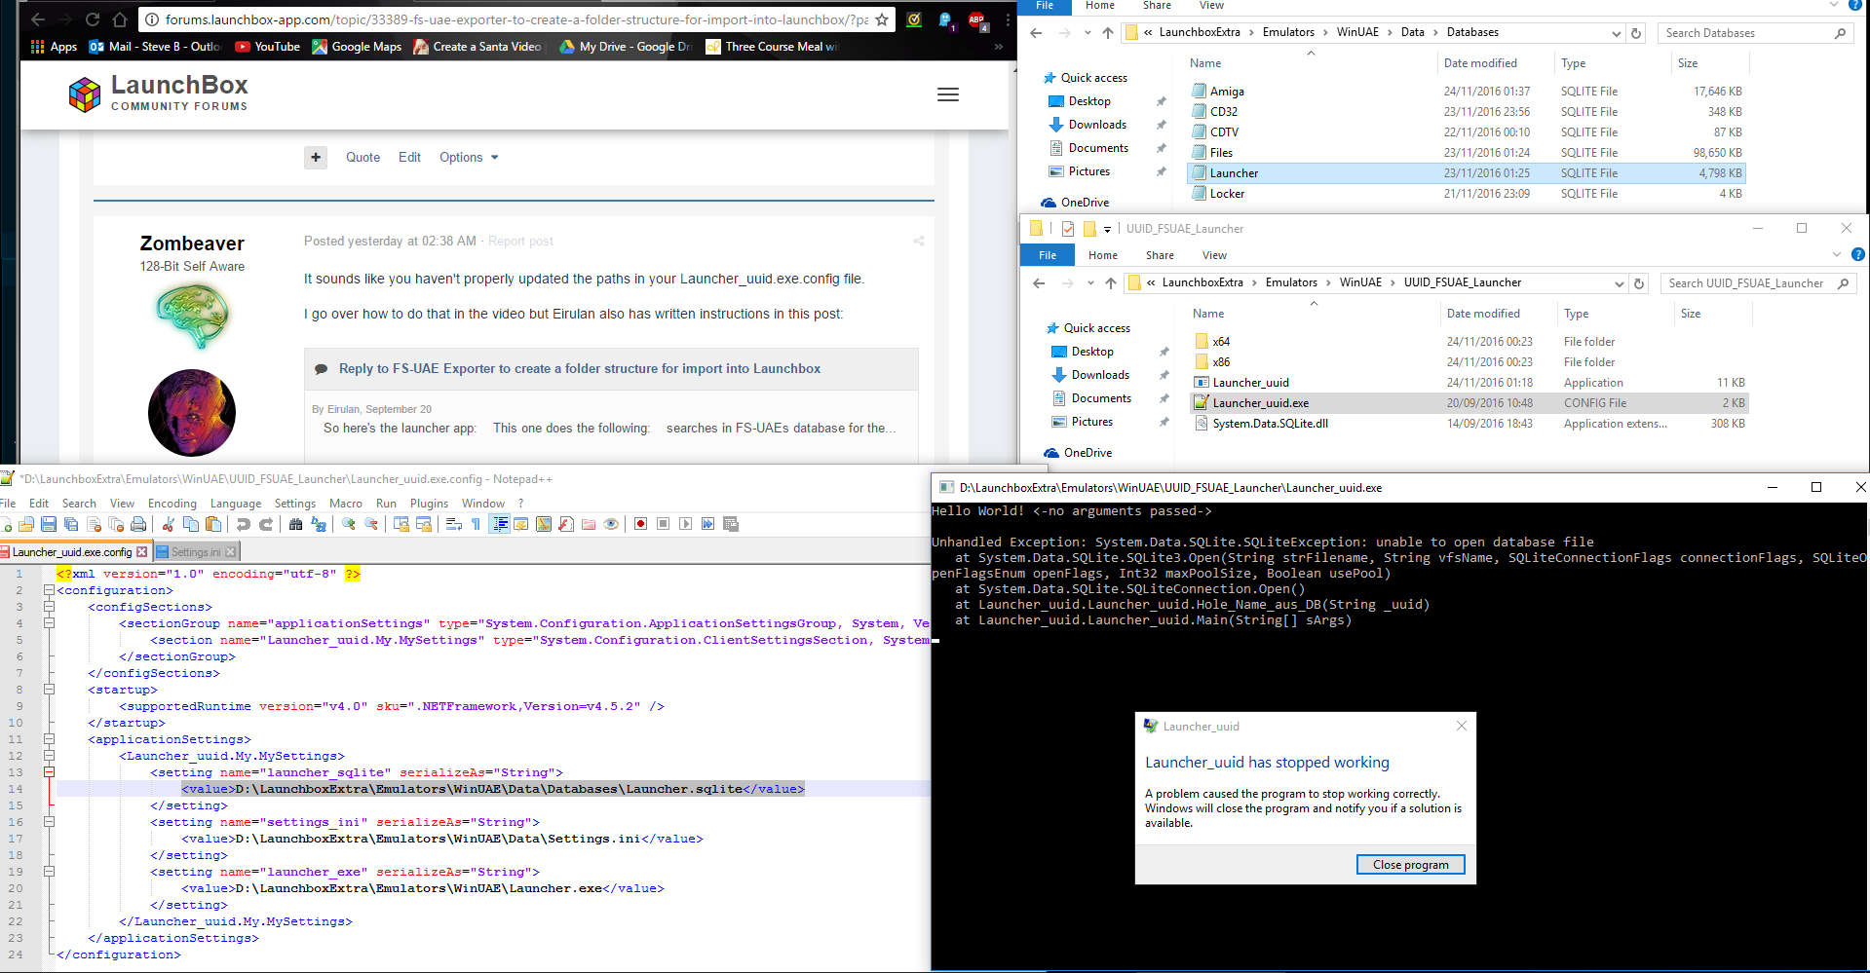Expand address bar history in UUID_FSUAE_Launcher window
This screenshot has height=973, width=1870.
(x=1619, y=283)
